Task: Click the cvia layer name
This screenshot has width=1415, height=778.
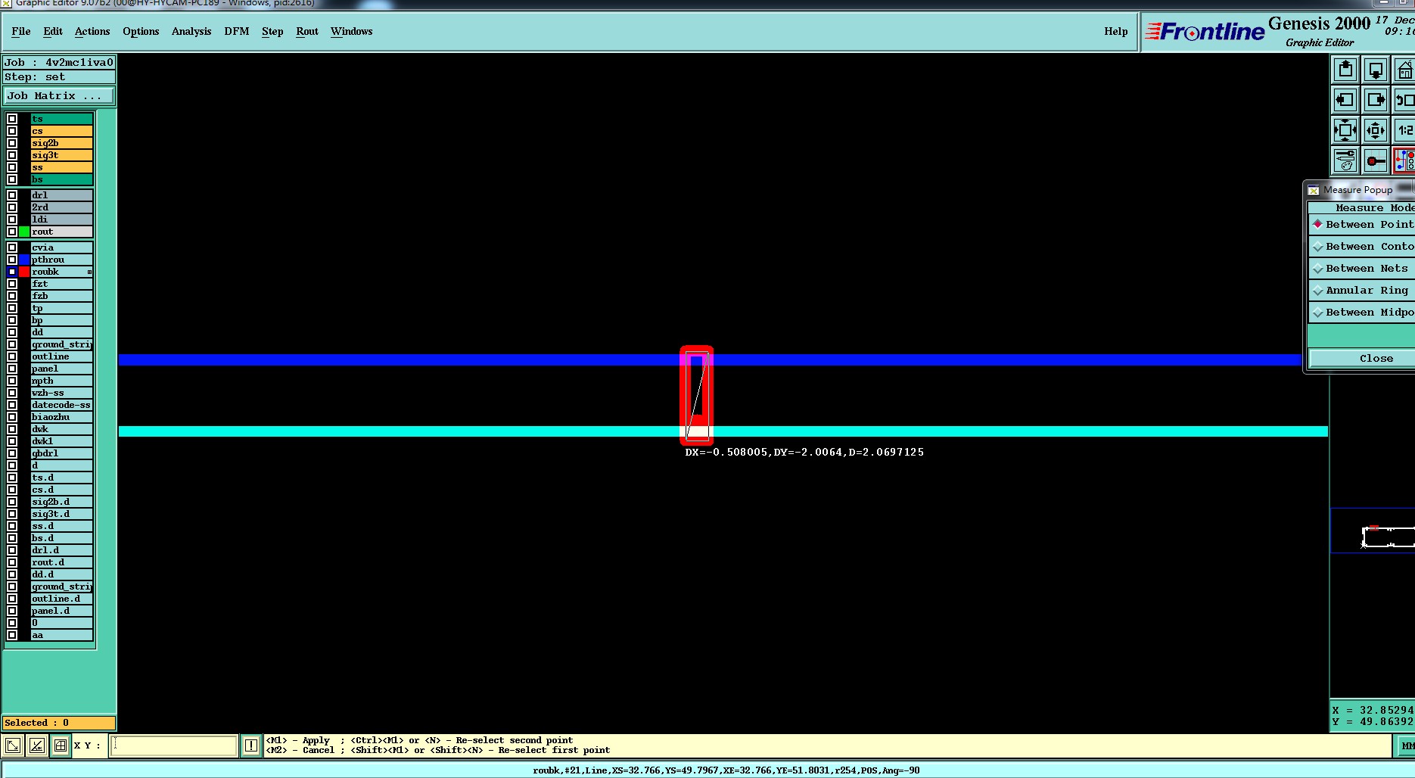Action: (x=62, y=247)
